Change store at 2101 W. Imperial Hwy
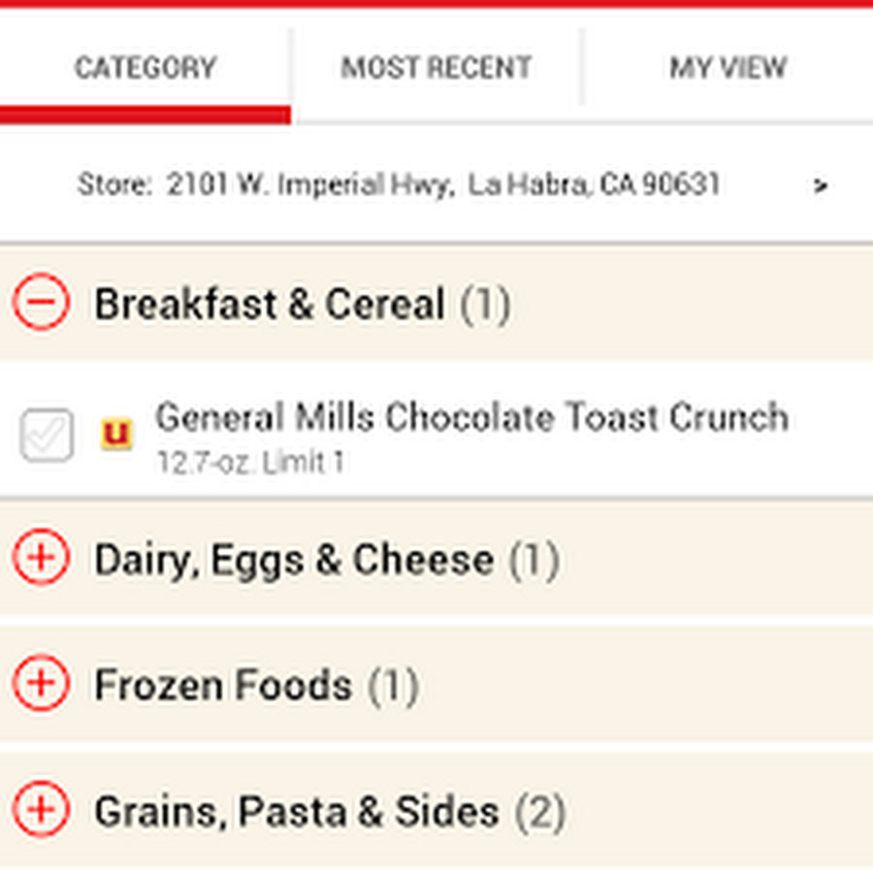This screenshot has width=873, height=873. (x=398, y=184)
